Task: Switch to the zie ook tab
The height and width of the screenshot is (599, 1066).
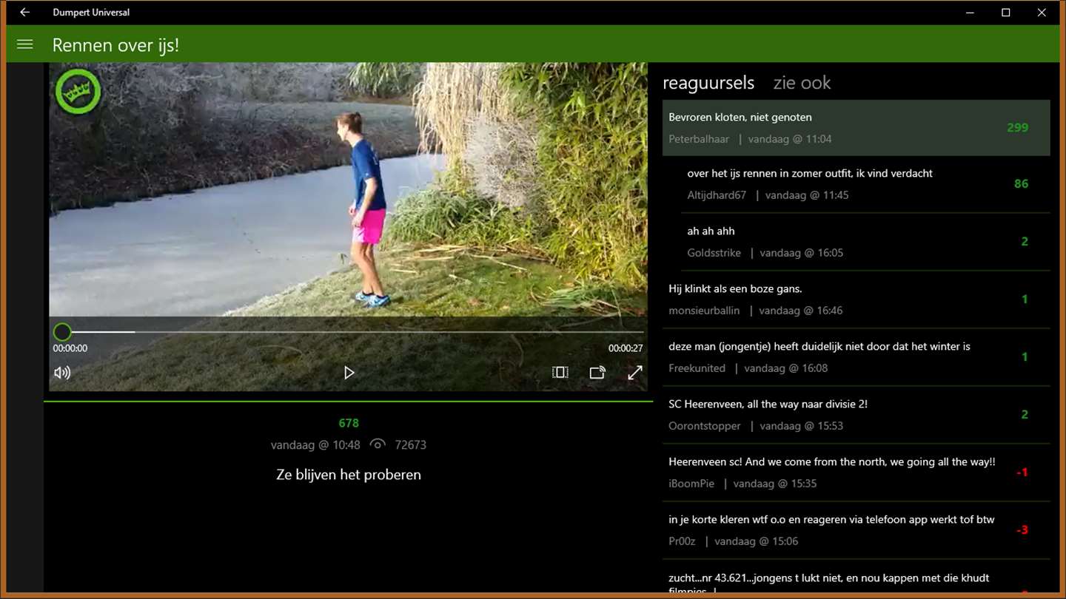Action: coord(802,83)
